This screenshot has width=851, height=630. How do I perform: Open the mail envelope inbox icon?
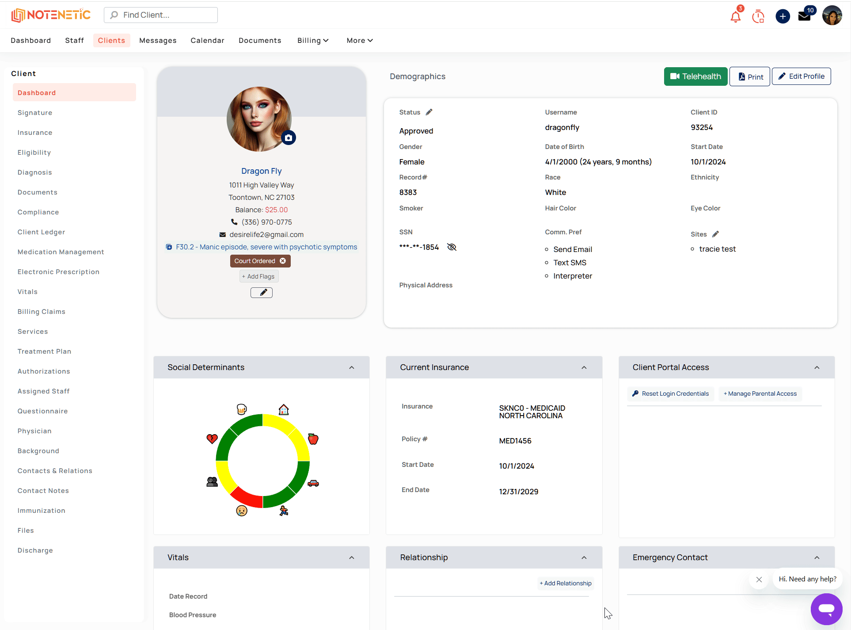[805, 16]
